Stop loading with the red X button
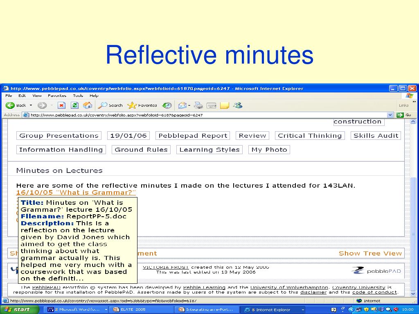The height and width of the screenshot is (314, 419). click(x=61, y=105)
